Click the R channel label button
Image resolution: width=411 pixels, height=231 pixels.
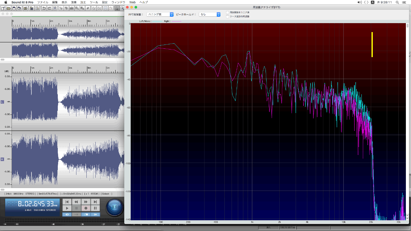pos(2,159)
